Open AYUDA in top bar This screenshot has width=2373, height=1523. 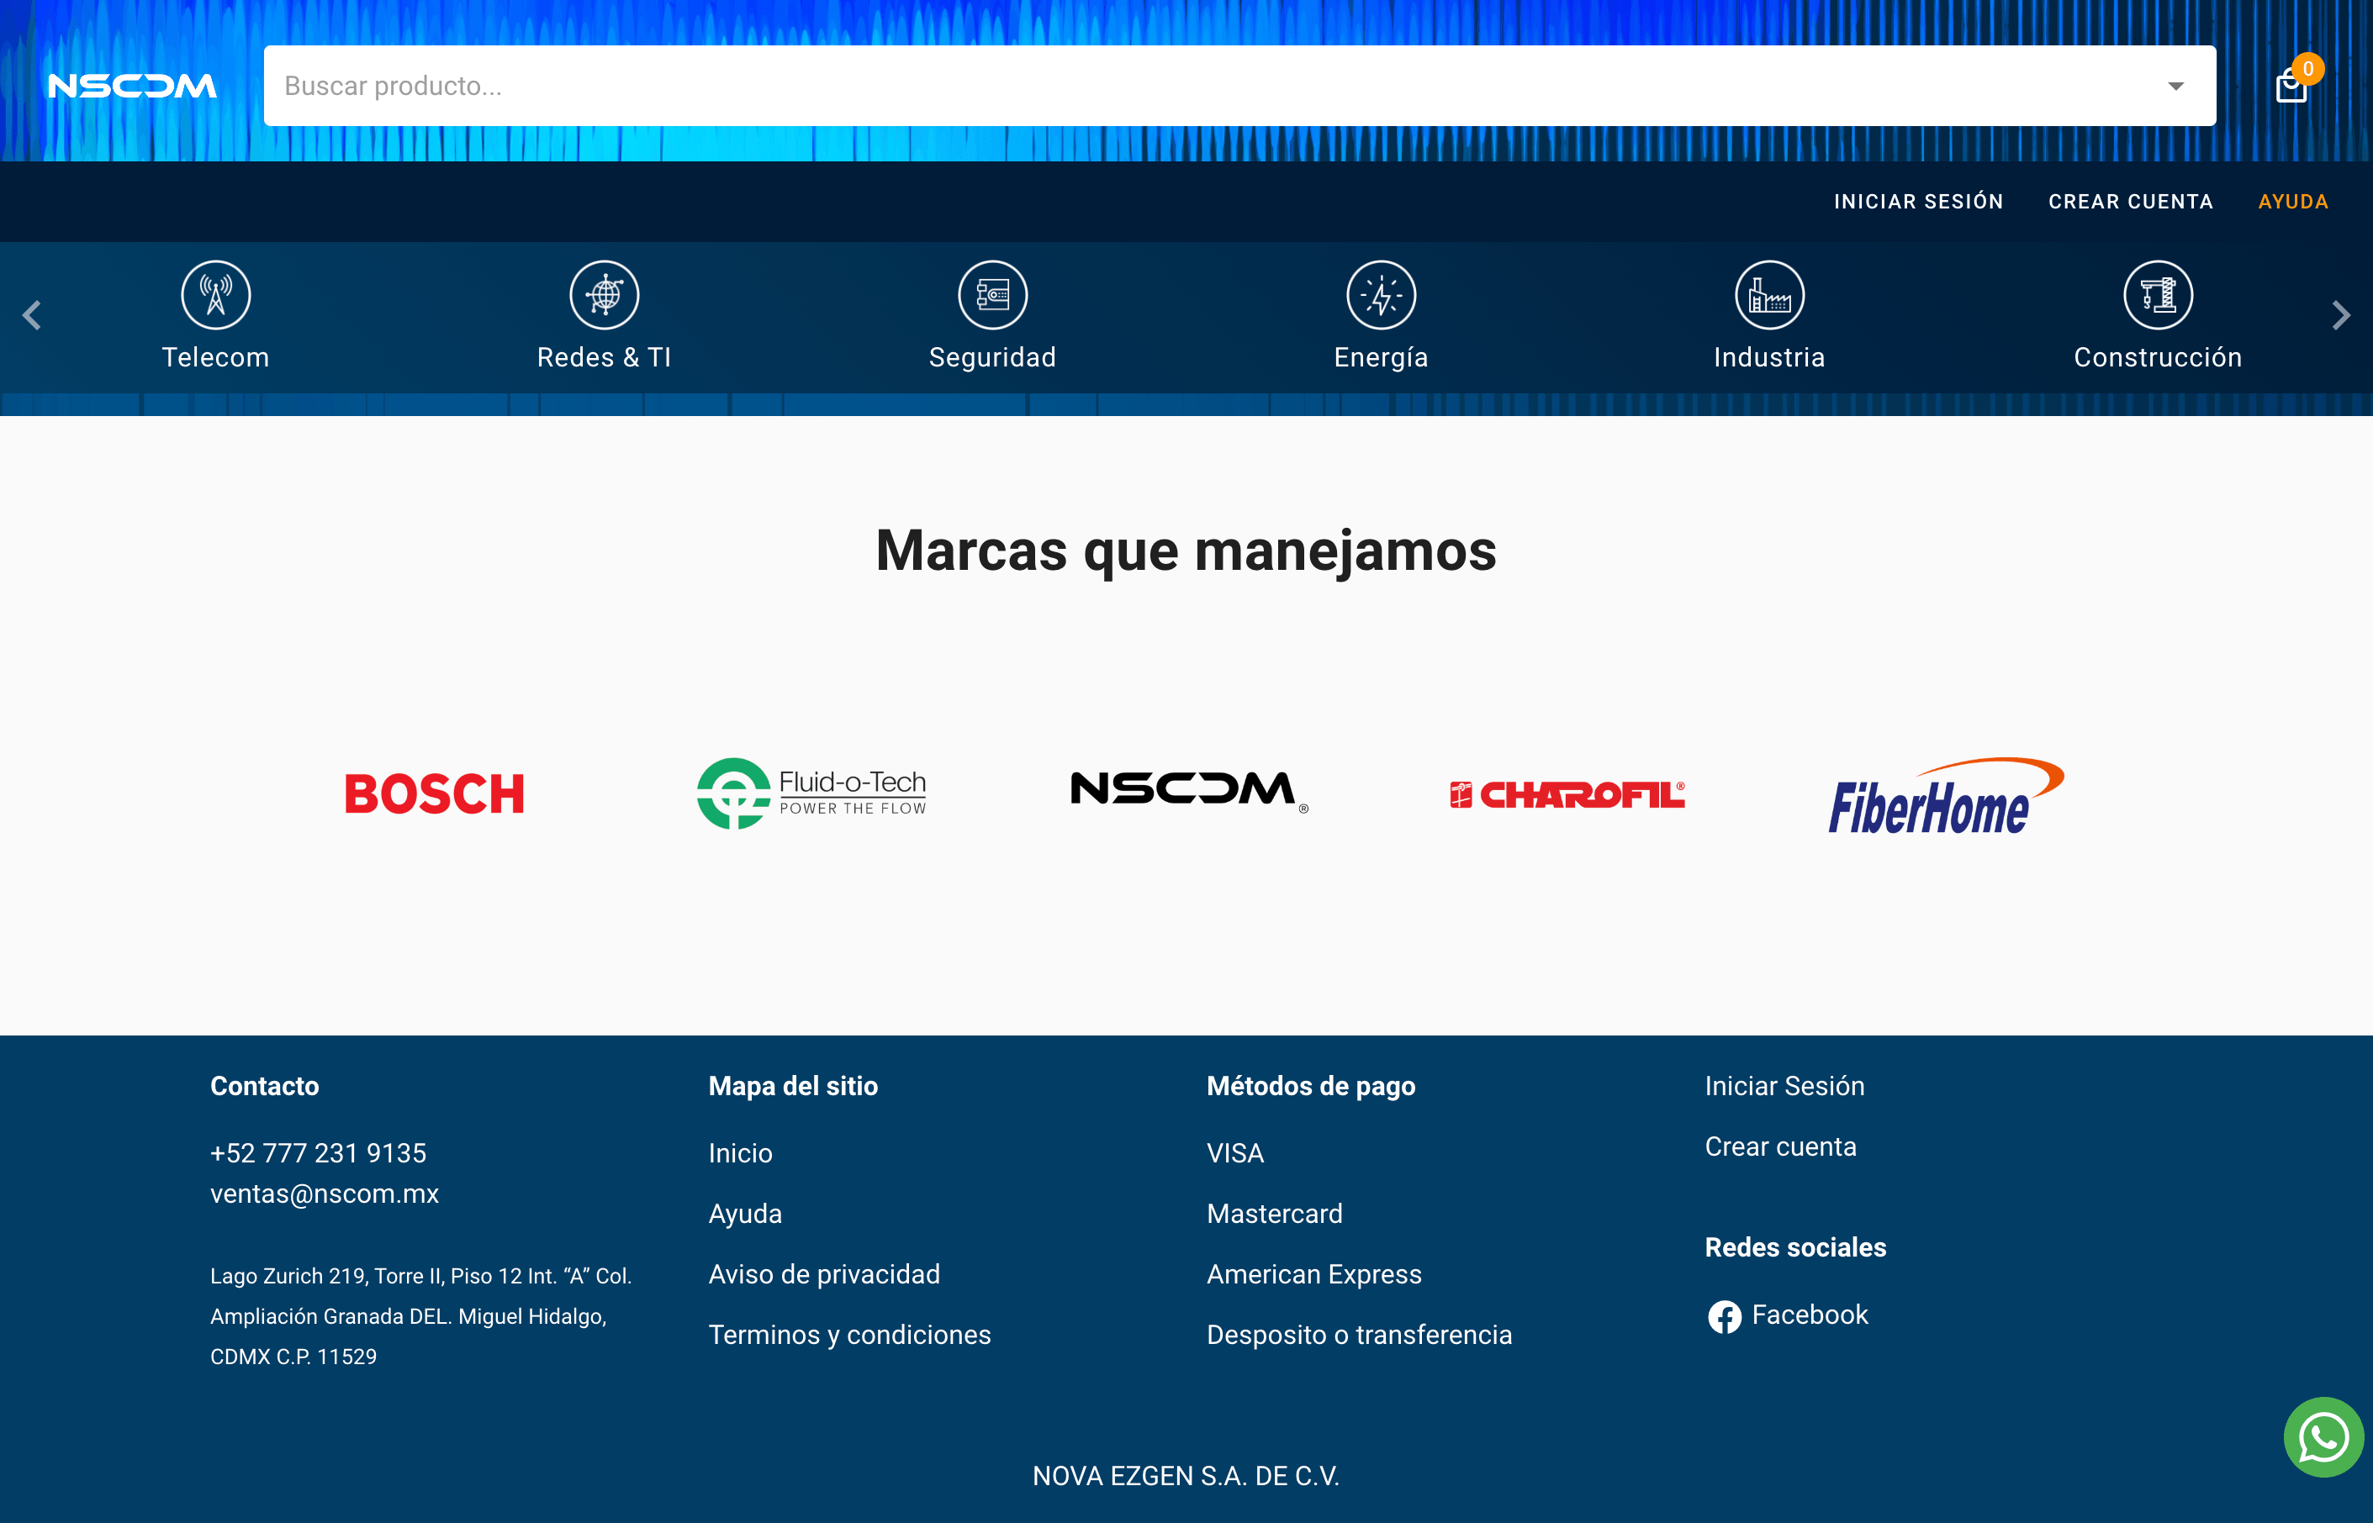click(x=2293, y=202)
